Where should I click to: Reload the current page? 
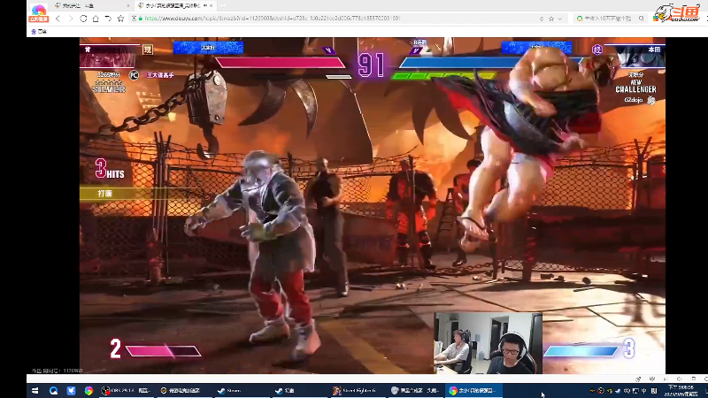83,19
